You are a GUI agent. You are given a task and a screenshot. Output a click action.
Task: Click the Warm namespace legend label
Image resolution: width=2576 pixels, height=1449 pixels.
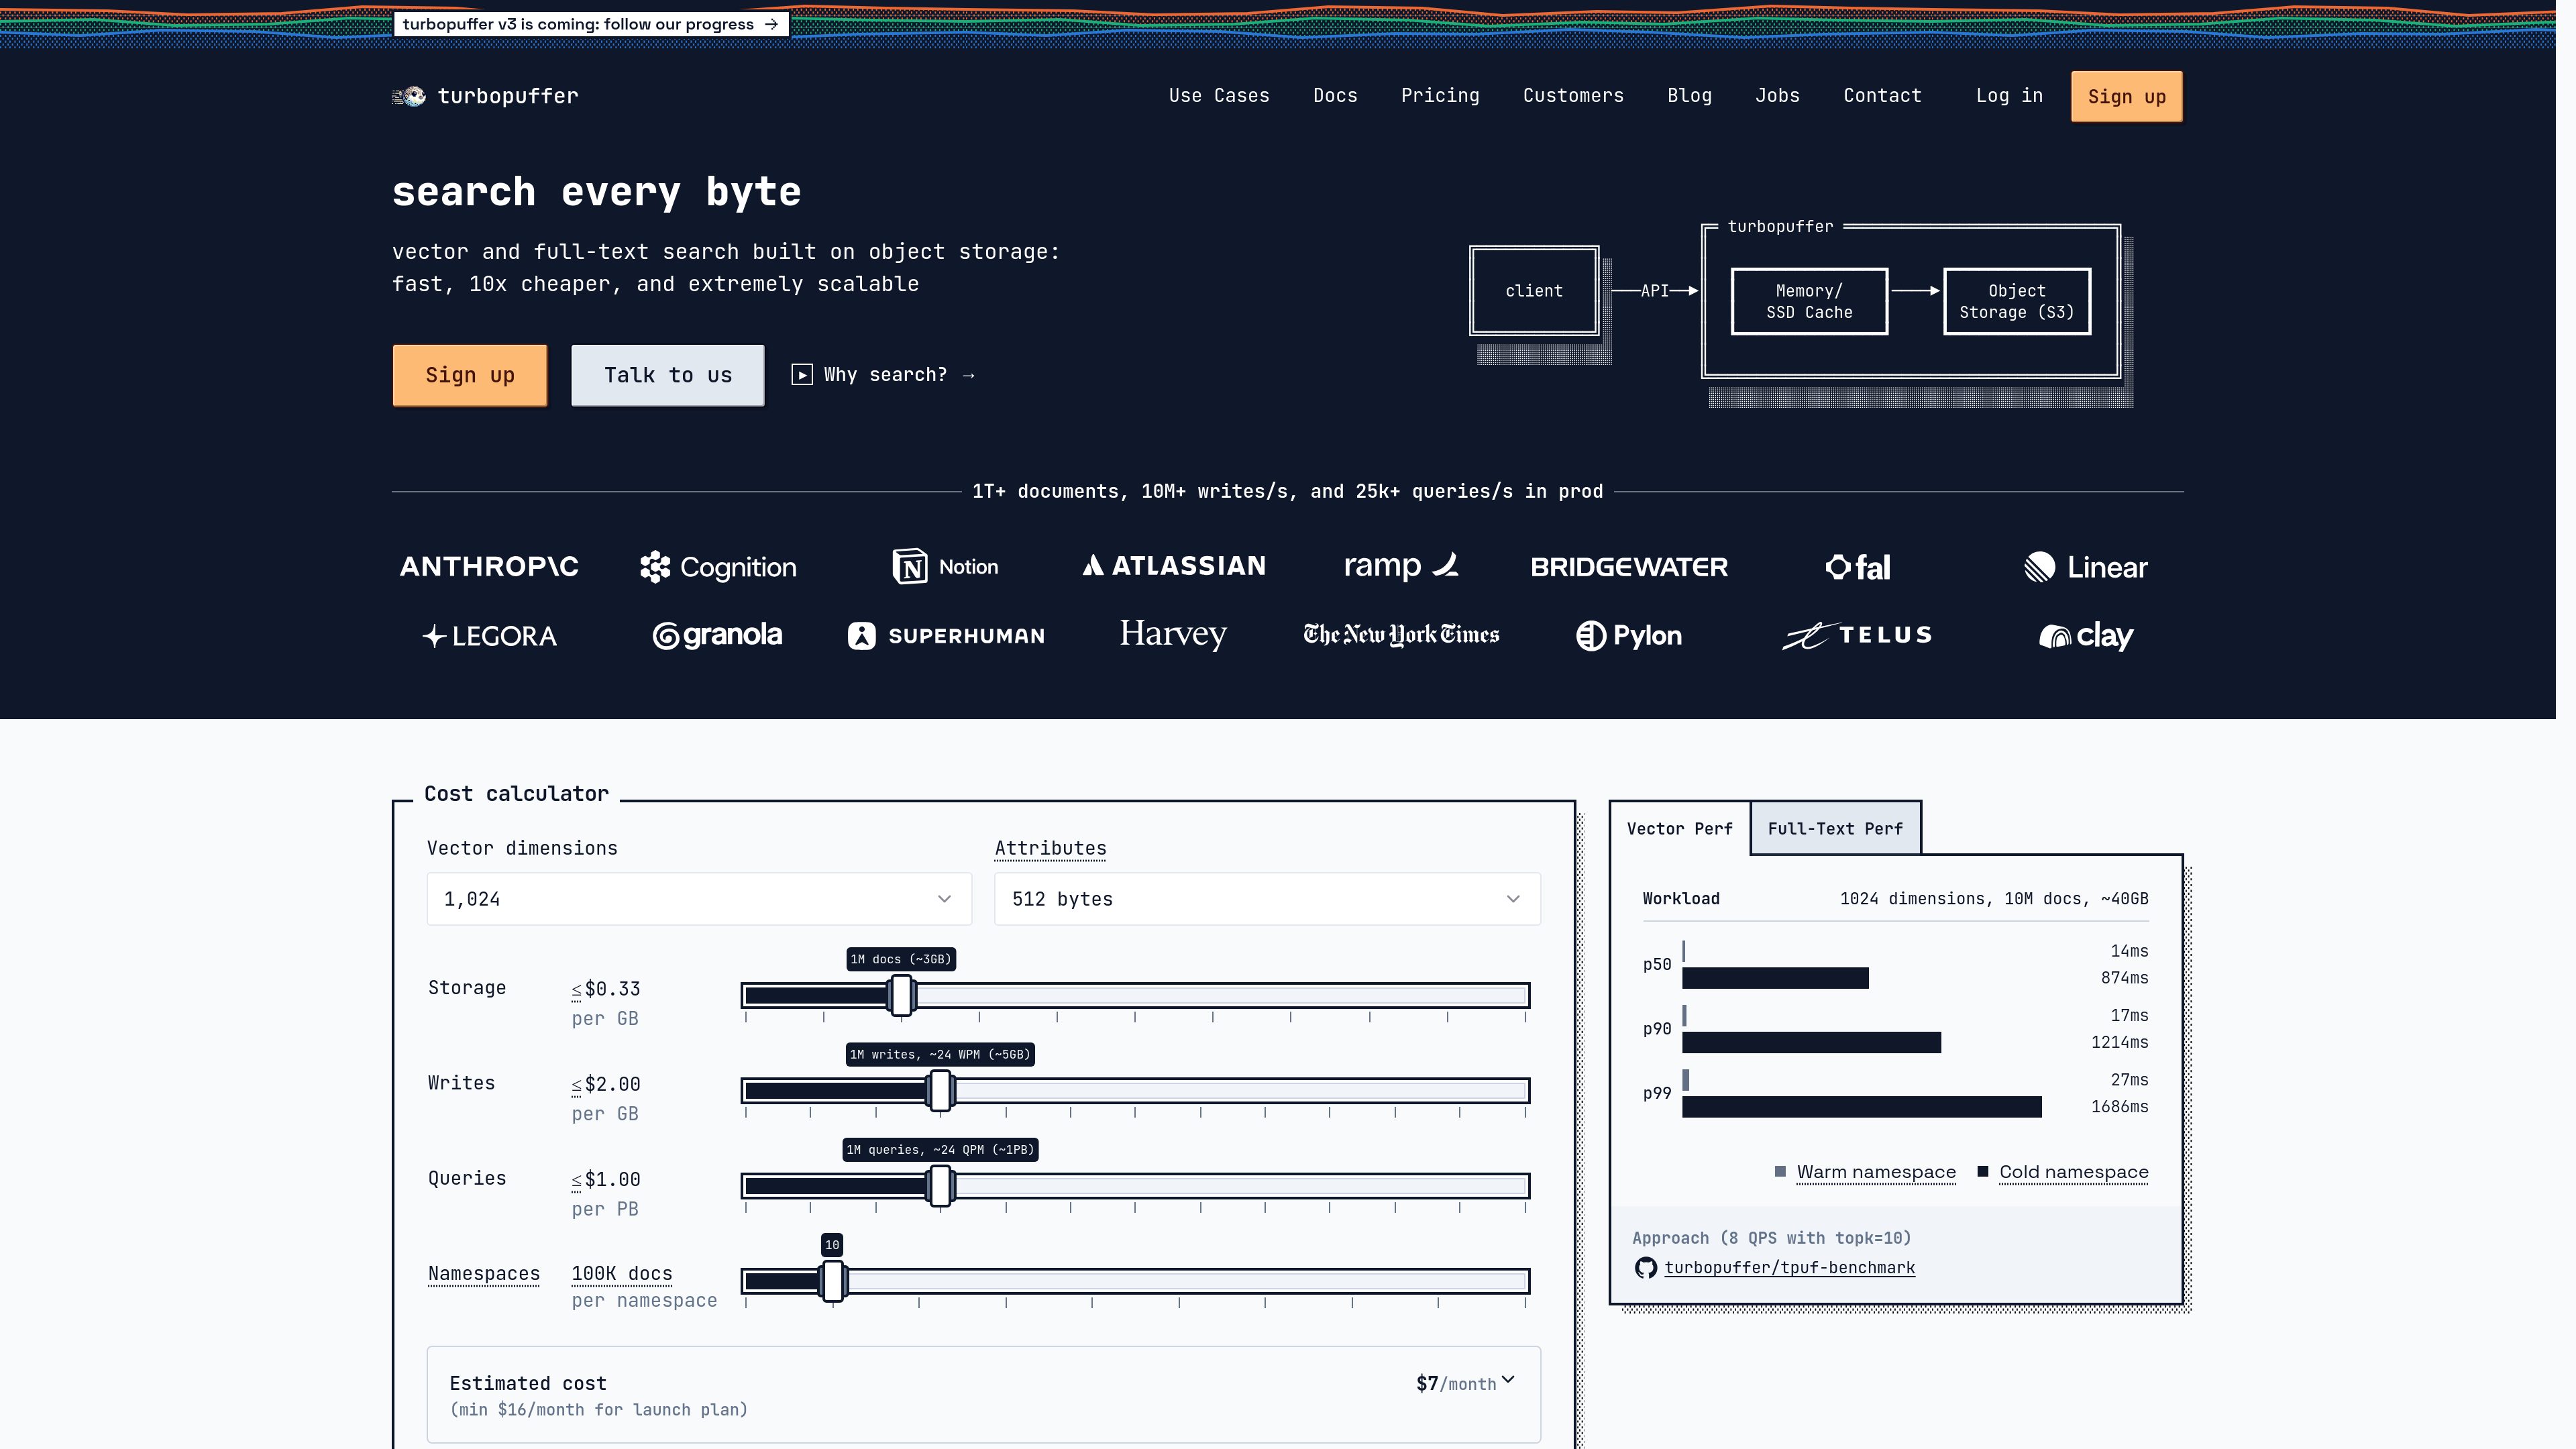1876,1172
